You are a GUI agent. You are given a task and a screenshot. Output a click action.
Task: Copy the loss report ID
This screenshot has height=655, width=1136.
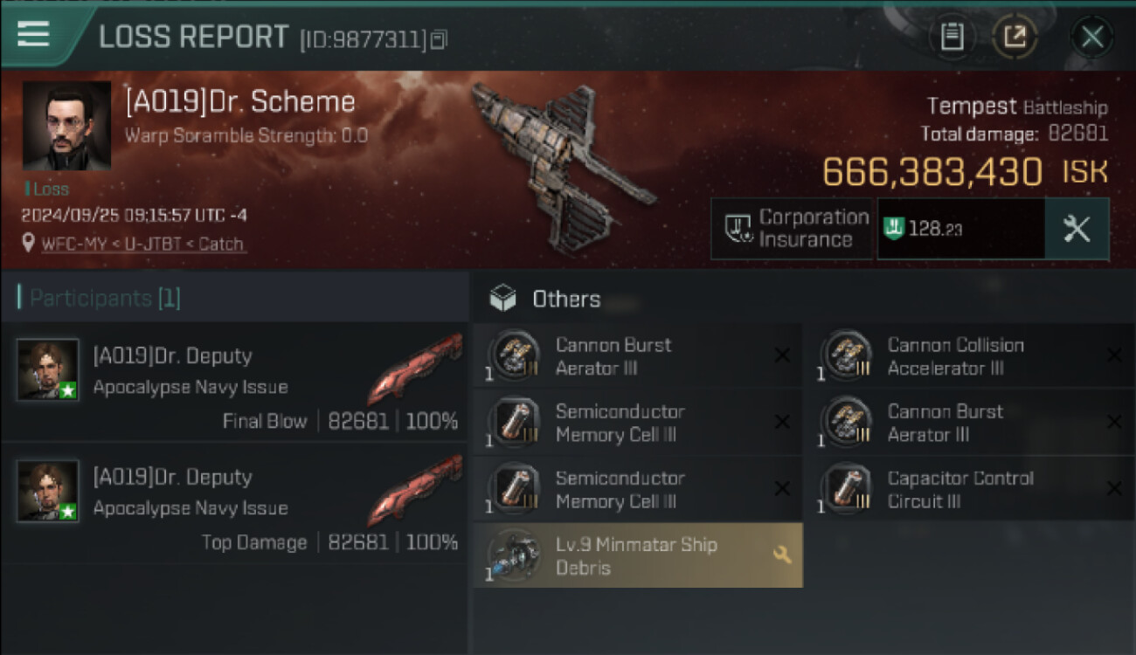[x=439, y=39]
